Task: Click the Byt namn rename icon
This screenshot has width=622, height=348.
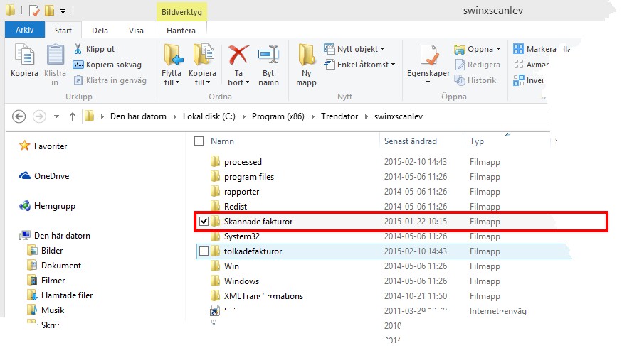Action: tap(268, 55)
